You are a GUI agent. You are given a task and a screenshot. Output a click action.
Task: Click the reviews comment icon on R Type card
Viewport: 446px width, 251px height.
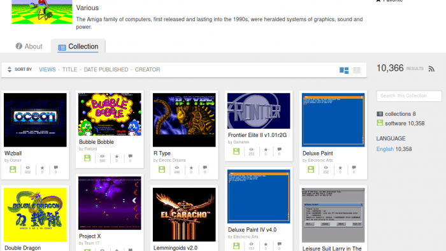[x=205, y=168]
